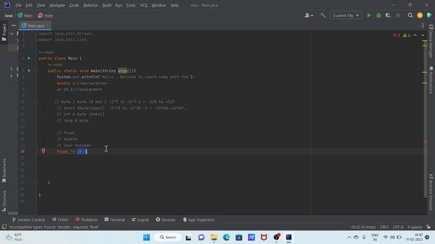Click the 4 spaces indent selector
This screenshot has height=244, width=435.
415,227
